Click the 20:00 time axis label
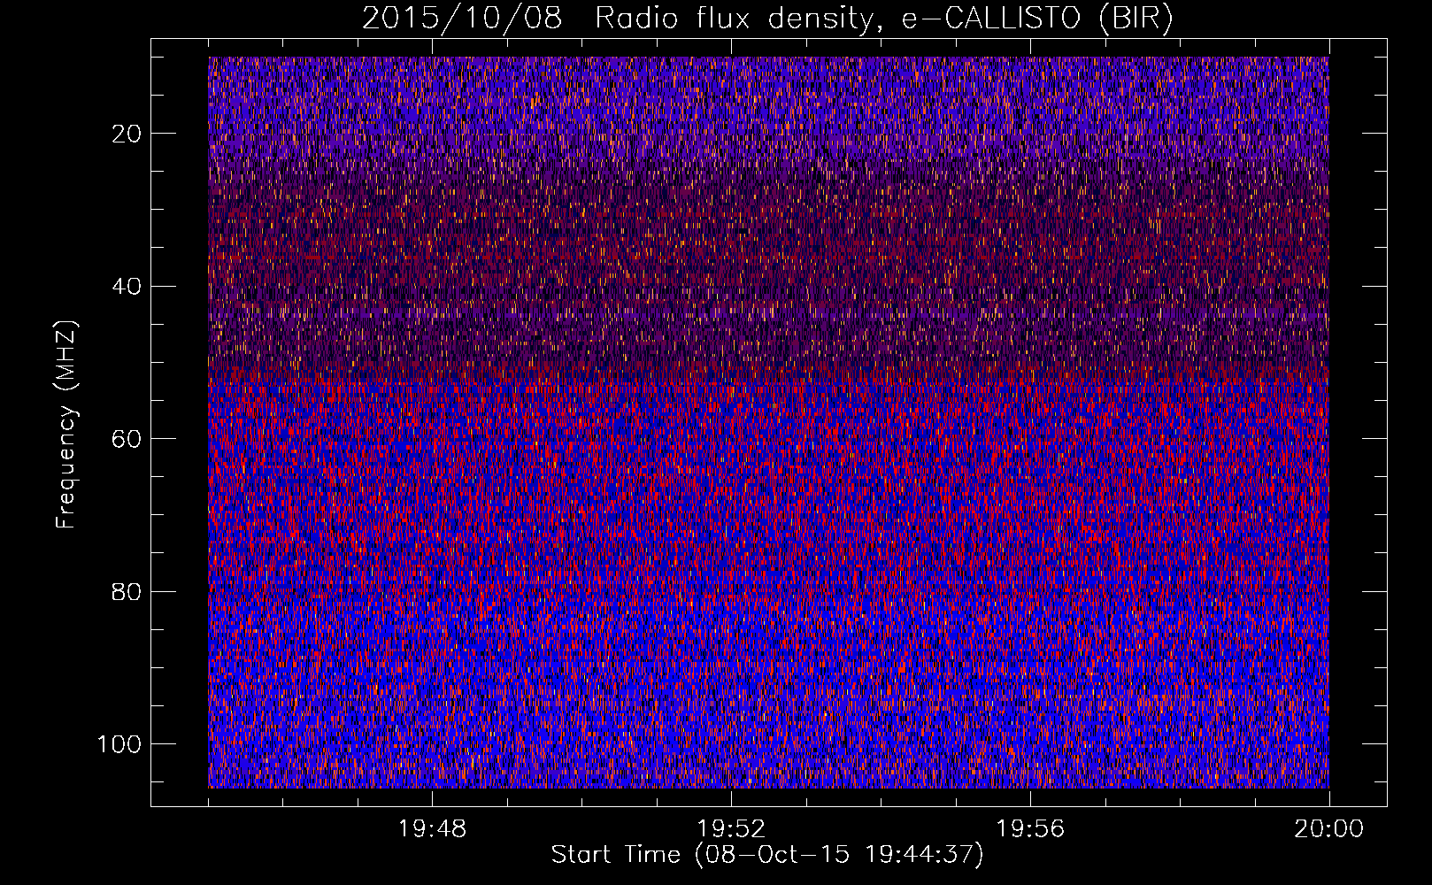Viewport: 1432px width, 885px height. point(1329,829)
